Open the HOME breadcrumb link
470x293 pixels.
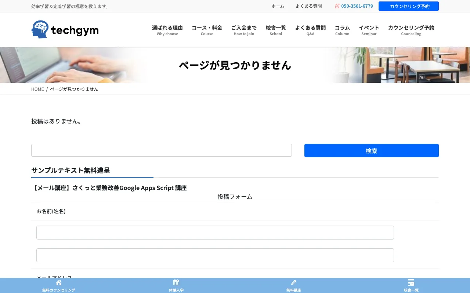(x=37, y=89)
